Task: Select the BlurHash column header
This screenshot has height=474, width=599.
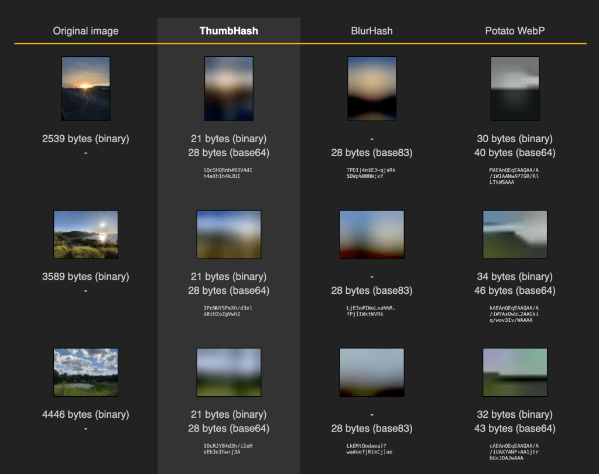Action: click(x=372, y=30)
